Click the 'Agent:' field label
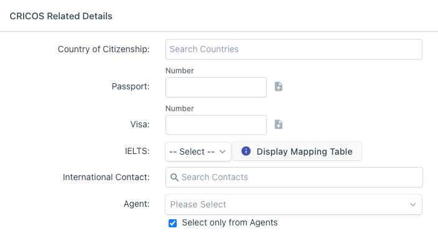This screenshot has height=241, width=438. [137, 204]
